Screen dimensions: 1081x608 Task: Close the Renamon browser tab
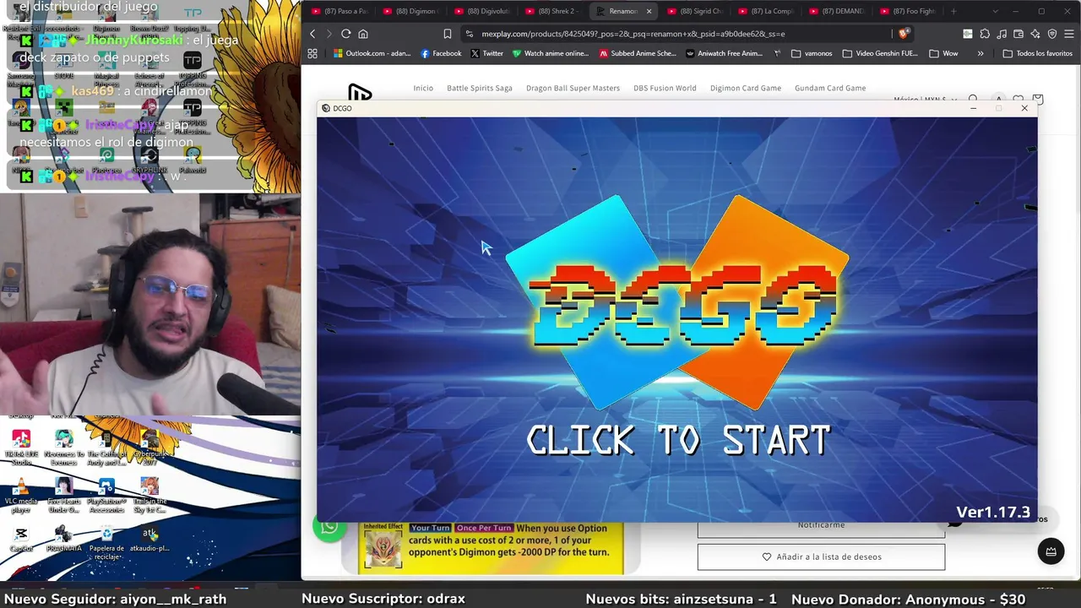click(x=649, y=11)
